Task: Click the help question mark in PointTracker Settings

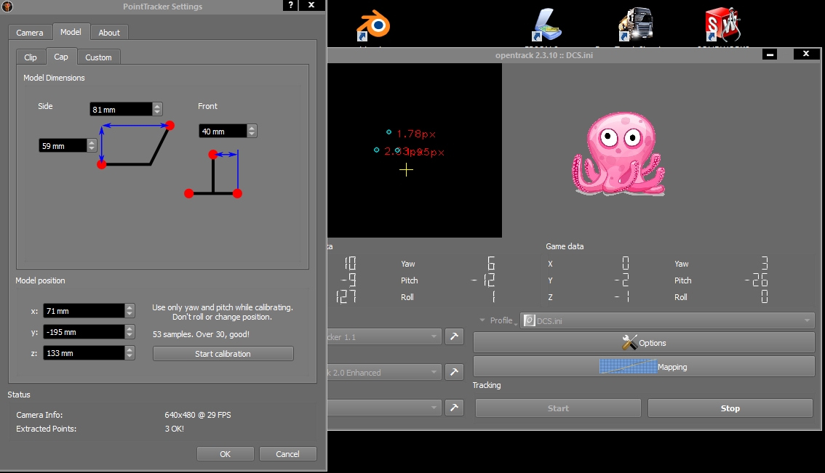Action: [x=290, y=5]
